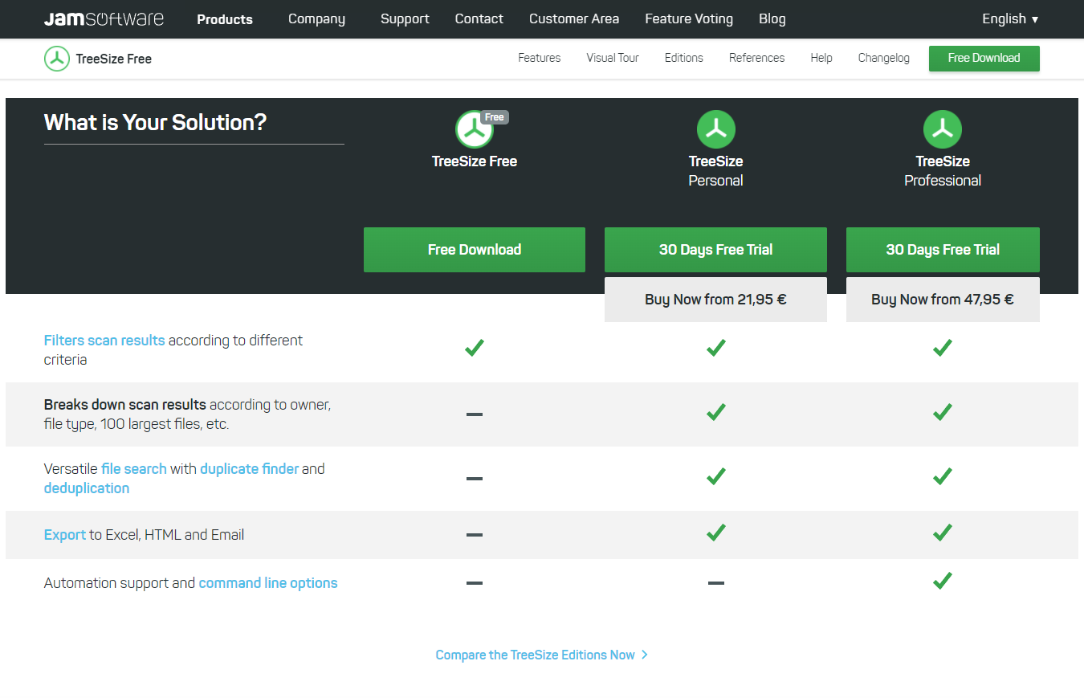Viewport: 1084px width, 698px height.
Task: Click Buy Now from 21,95 € button
Action: click(715, 300)
